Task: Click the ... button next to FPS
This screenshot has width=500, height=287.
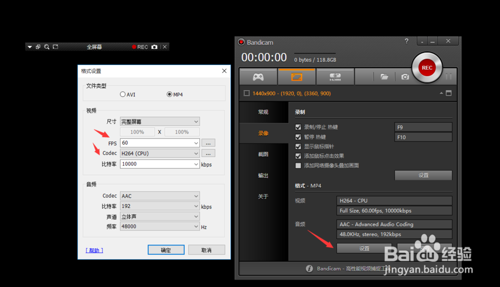Action: (x=208, y=143)
